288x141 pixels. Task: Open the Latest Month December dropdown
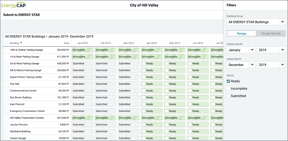[x=241, y=65]
